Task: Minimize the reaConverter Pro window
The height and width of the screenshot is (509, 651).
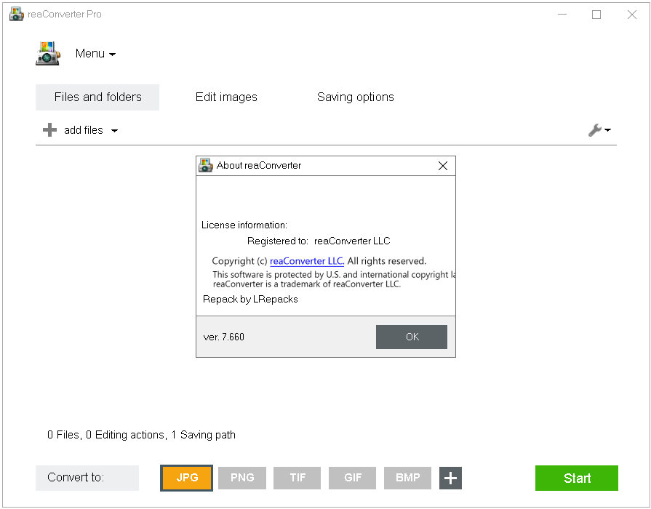Action: (562, 15)
